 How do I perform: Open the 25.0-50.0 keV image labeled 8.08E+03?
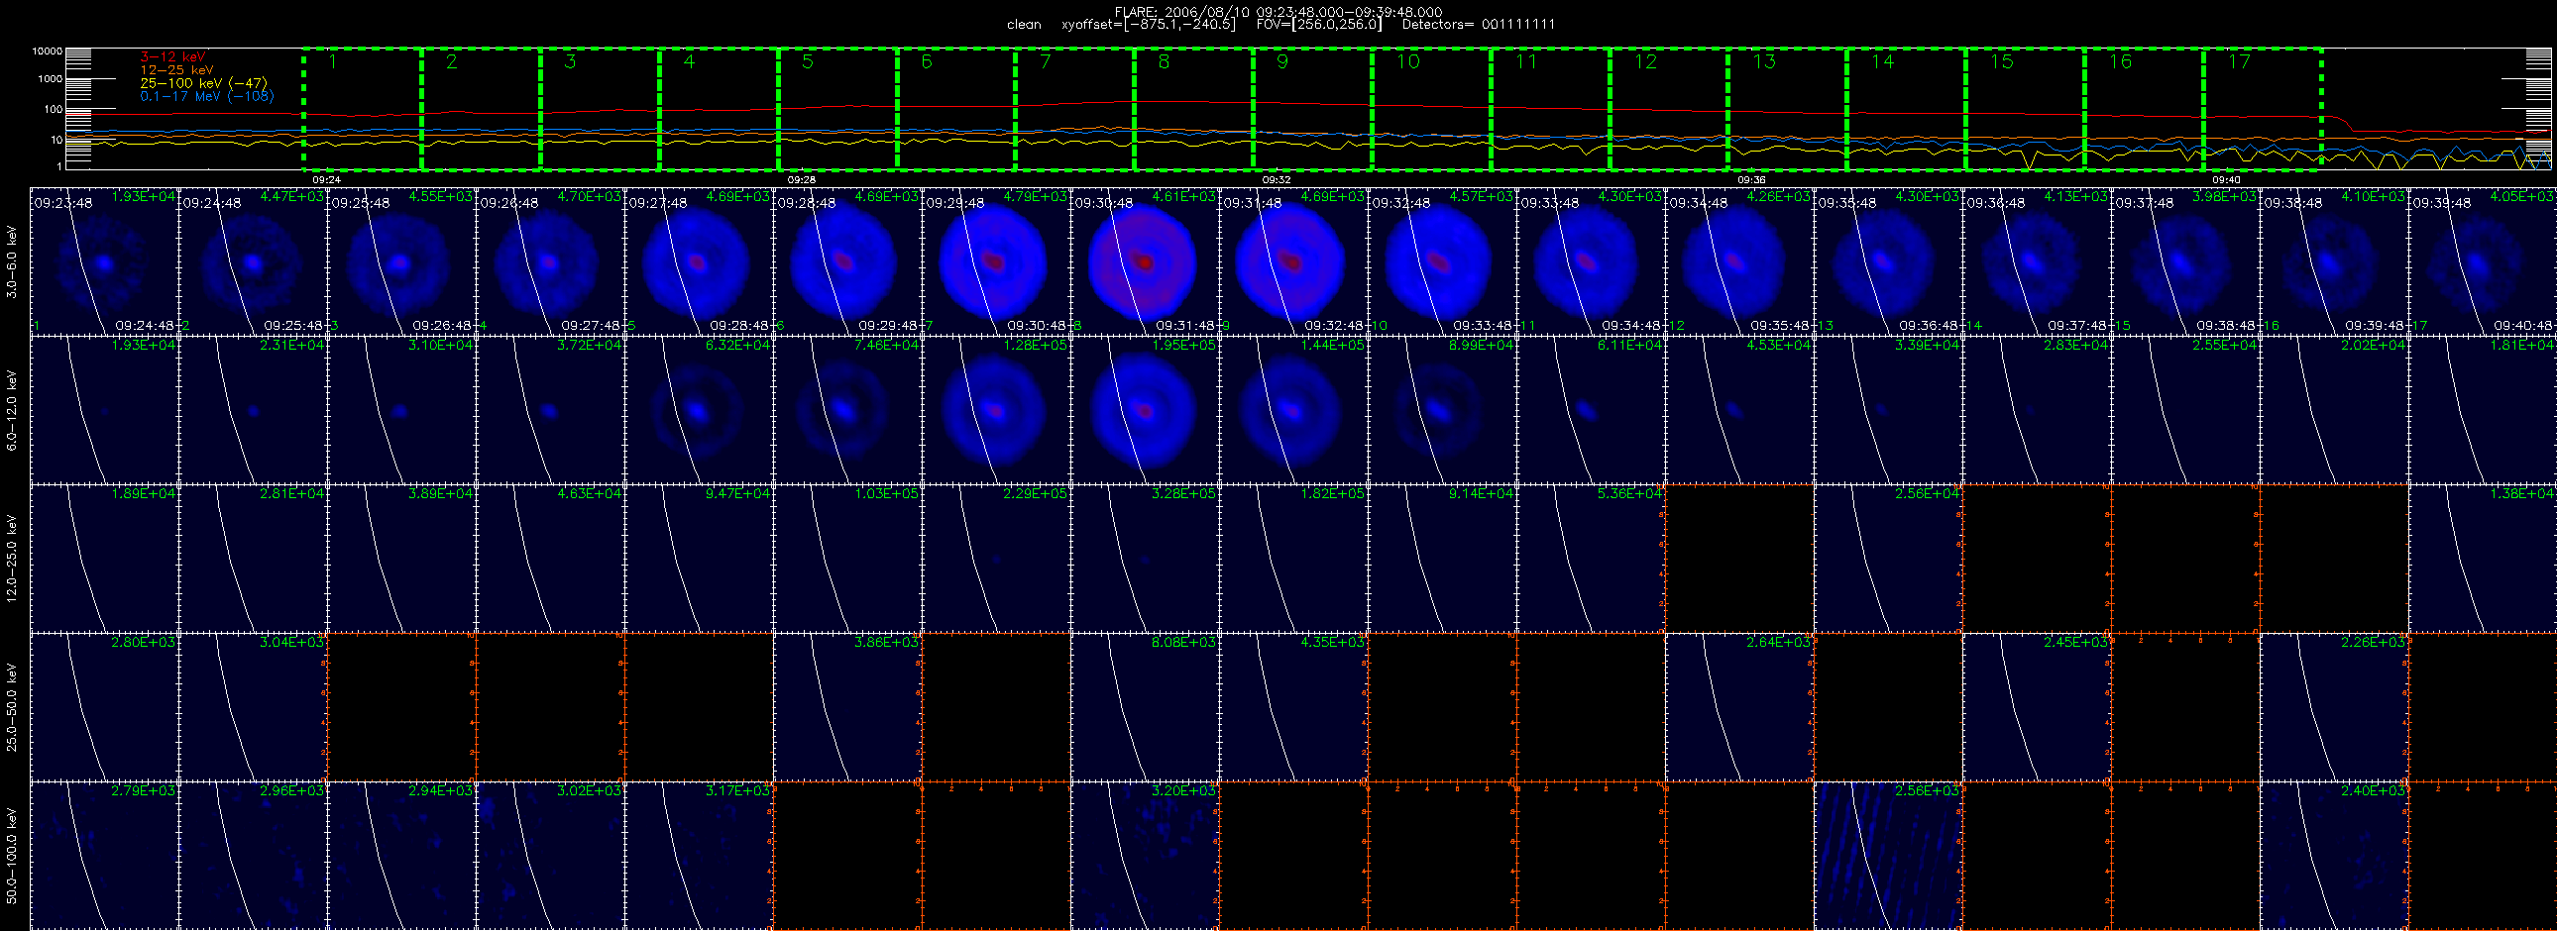(1146, 707)
